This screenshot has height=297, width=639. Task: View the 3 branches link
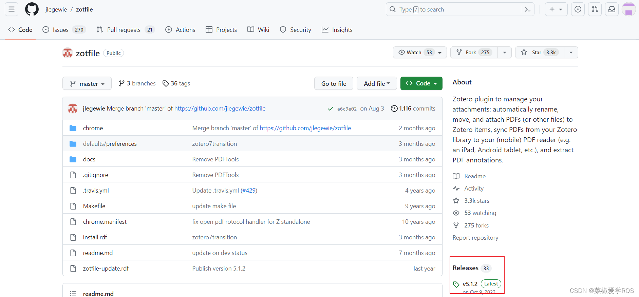[x=137, y=83]
